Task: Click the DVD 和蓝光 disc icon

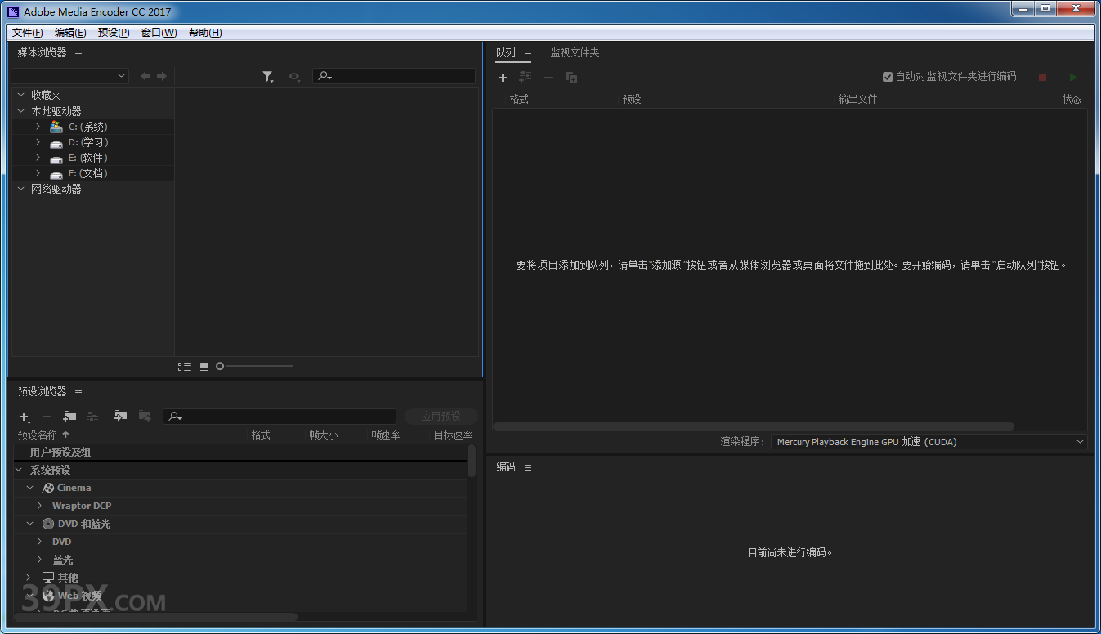Action: coord(48,524)
